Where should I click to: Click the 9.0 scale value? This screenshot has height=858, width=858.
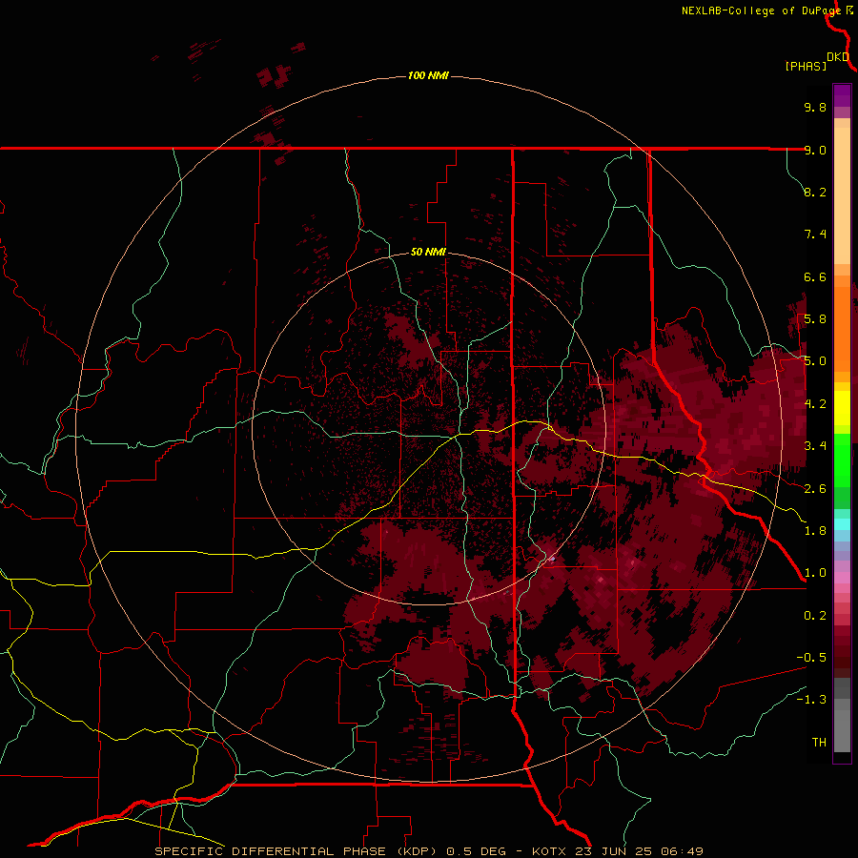coord(815,150)
